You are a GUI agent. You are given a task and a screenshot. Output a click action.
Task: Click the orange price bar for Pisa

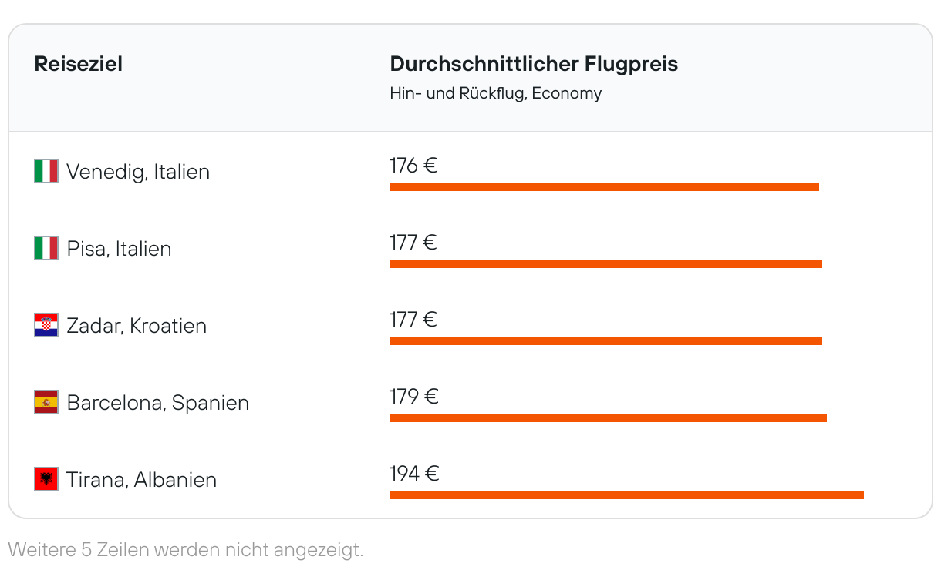tap(606, 264)
